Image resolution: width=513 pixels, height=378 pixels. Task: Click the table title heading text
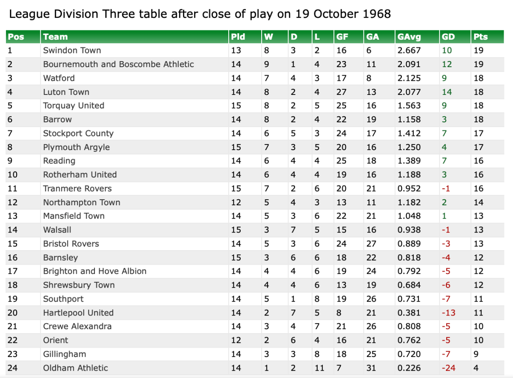click(x=200, y=14)
